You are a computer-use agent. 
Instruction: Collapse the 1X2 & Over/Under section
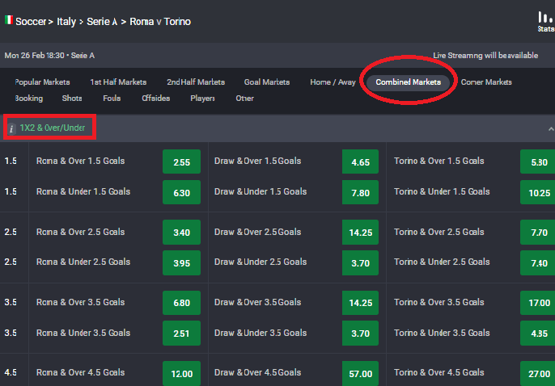(550, 128)
